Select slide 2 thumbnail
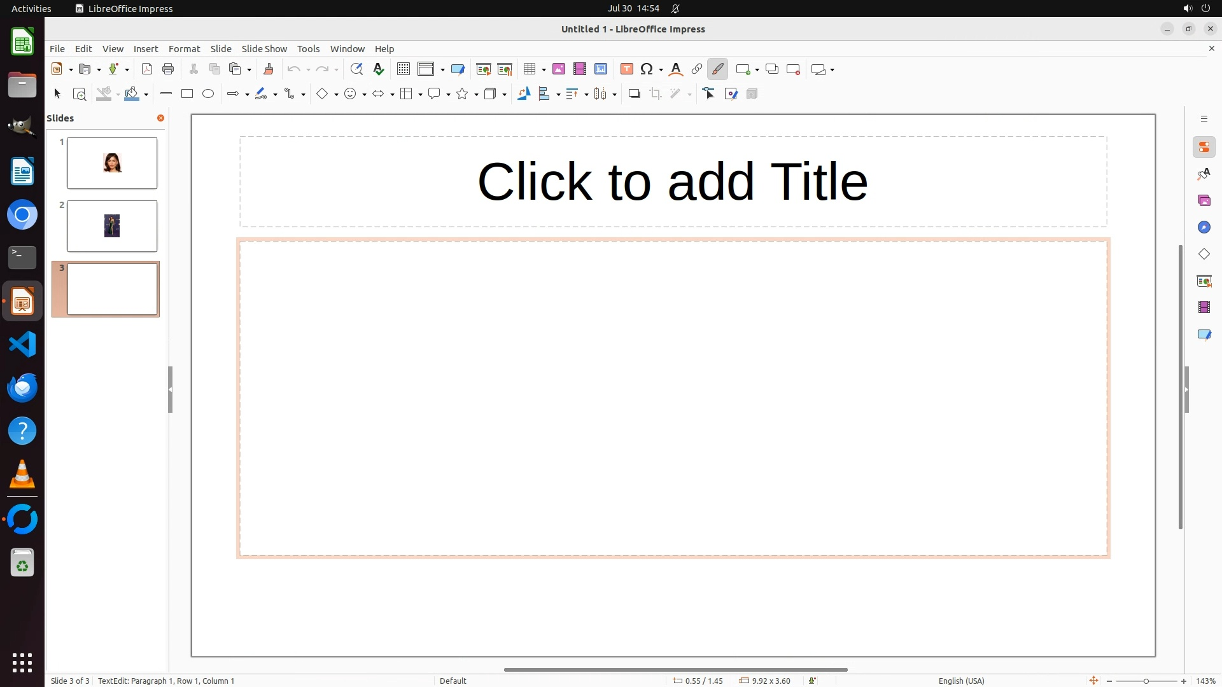This screenshot has width=1222, height=687. 112,226
